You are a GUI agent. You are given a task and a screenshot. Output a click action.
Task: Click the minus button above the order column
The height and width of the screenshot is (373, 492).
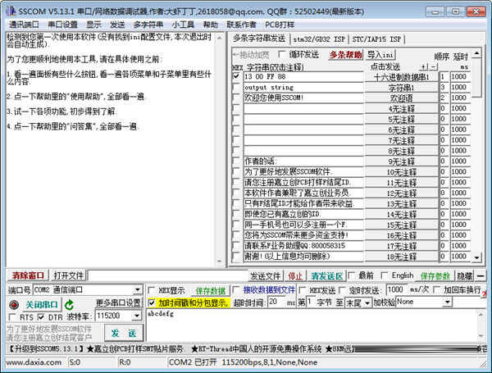(434, 66)
